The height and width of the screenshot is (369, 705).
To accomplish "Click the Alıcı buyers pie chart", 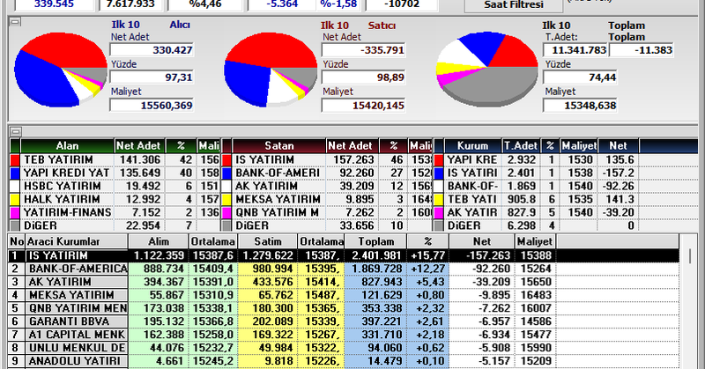I will (x=61, y=70).
